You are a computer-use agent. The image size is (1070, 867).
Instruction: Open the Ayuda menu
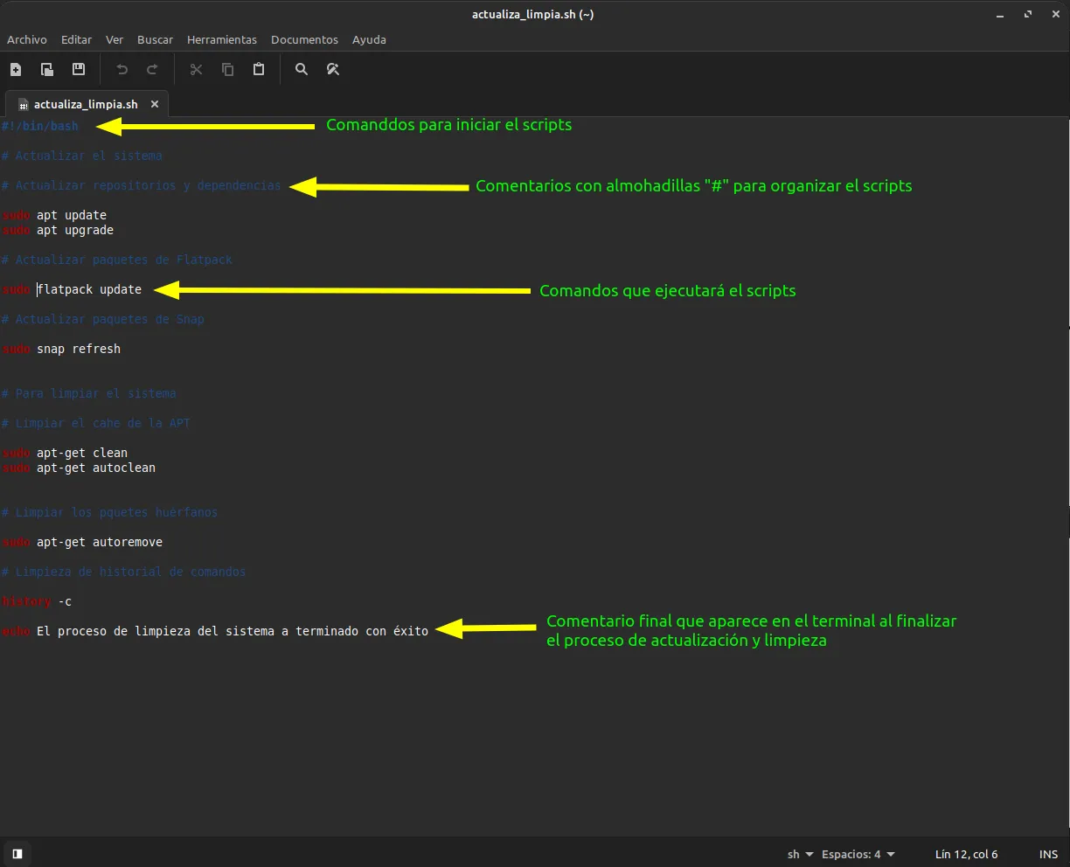[369, 39]
